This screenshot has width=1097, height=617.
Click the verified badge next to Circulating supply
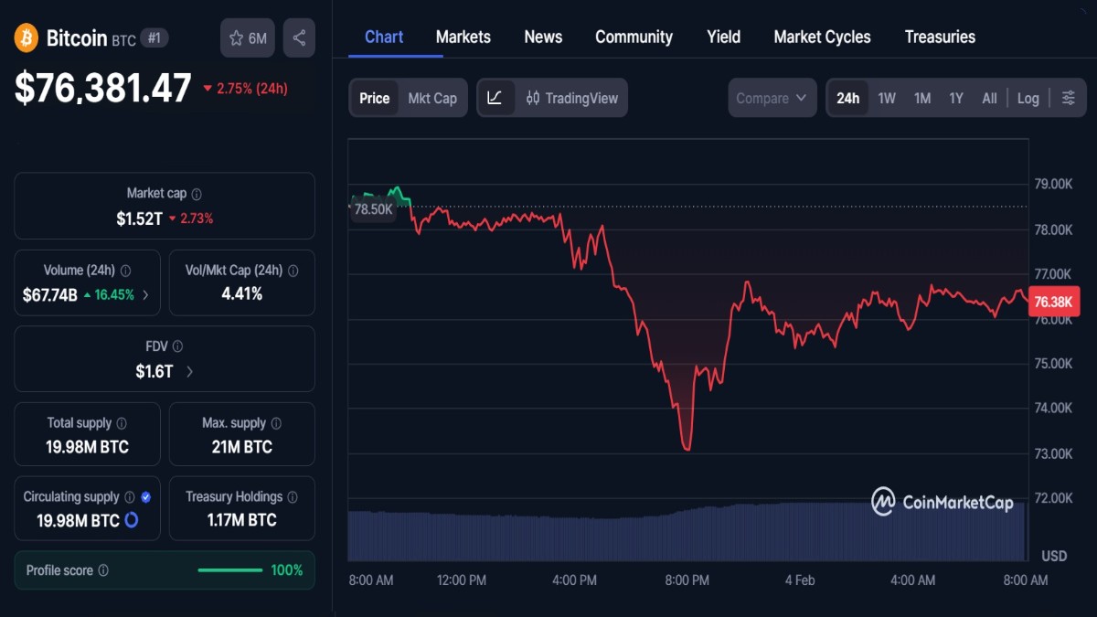point(148,496)
